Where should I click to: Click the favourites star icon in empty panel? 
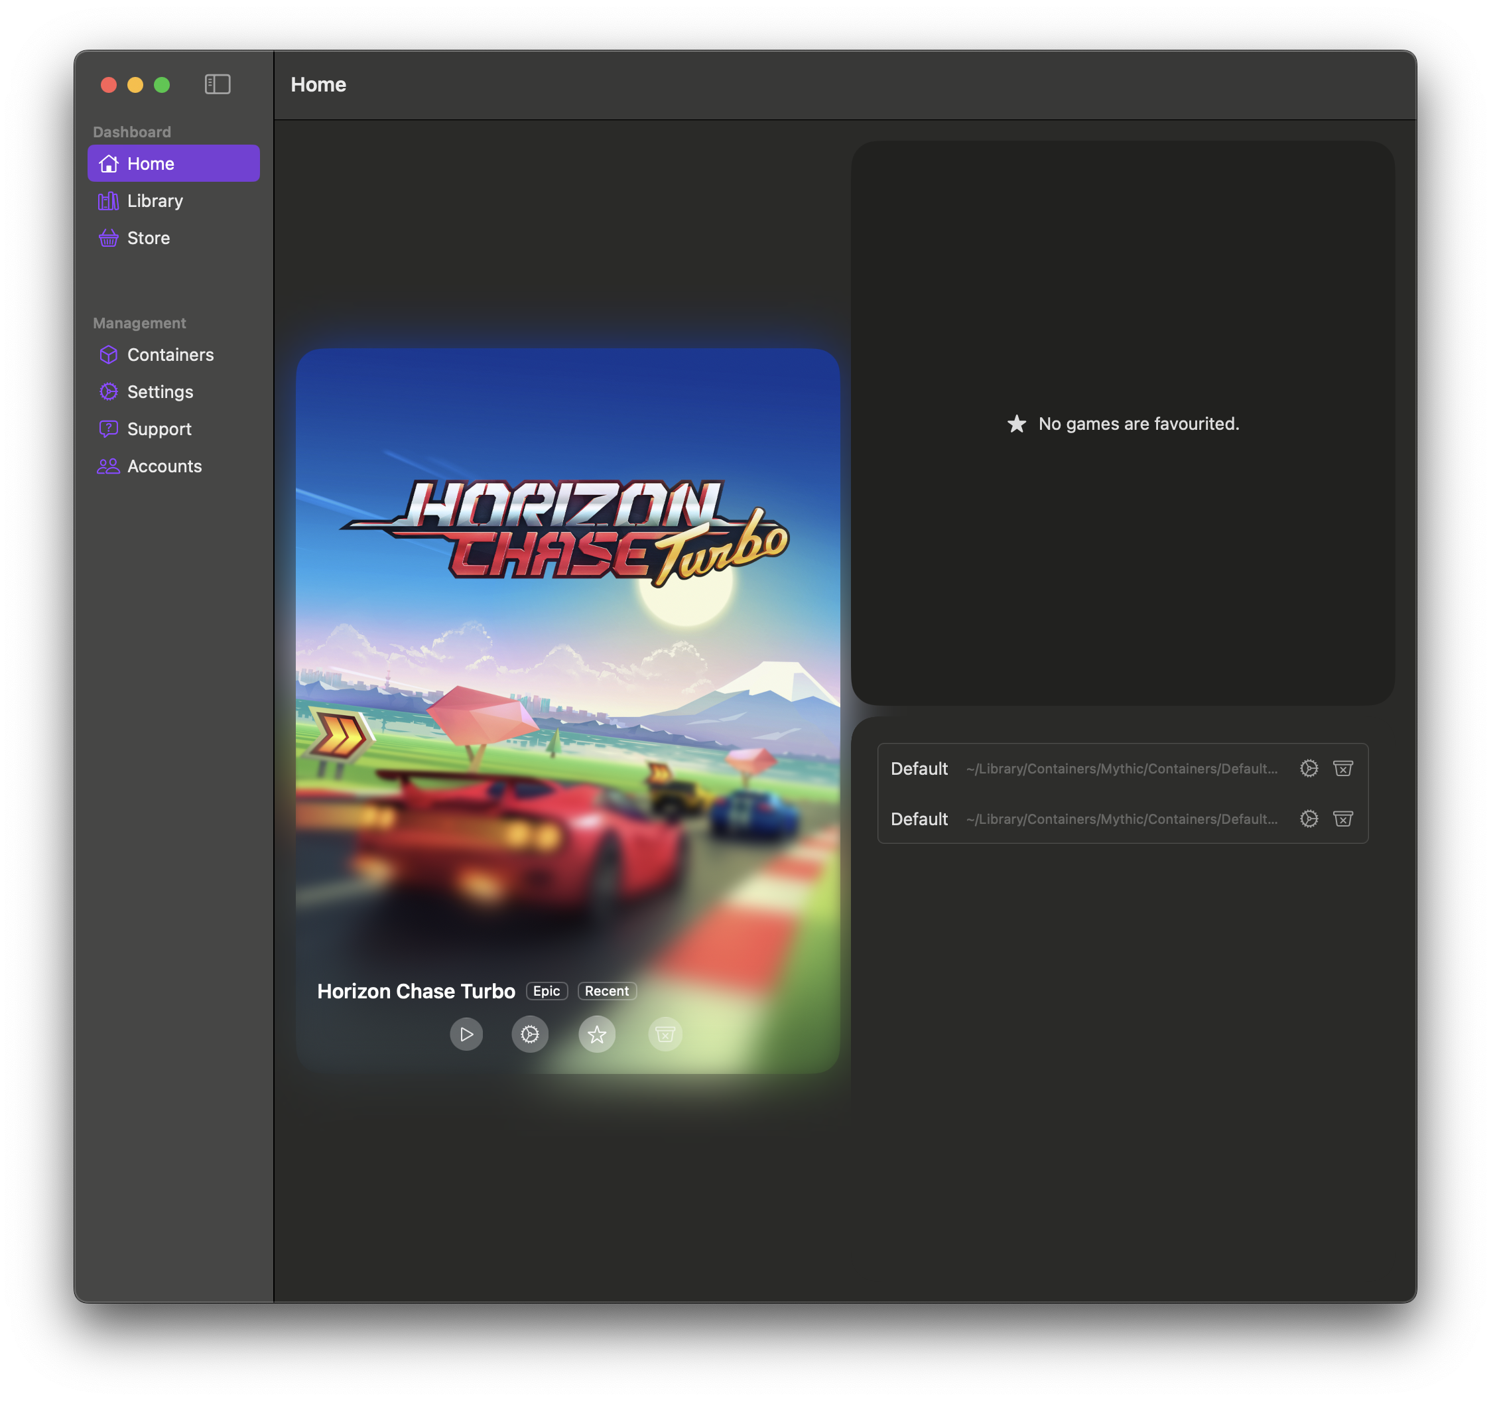[x=1016, y=424]
